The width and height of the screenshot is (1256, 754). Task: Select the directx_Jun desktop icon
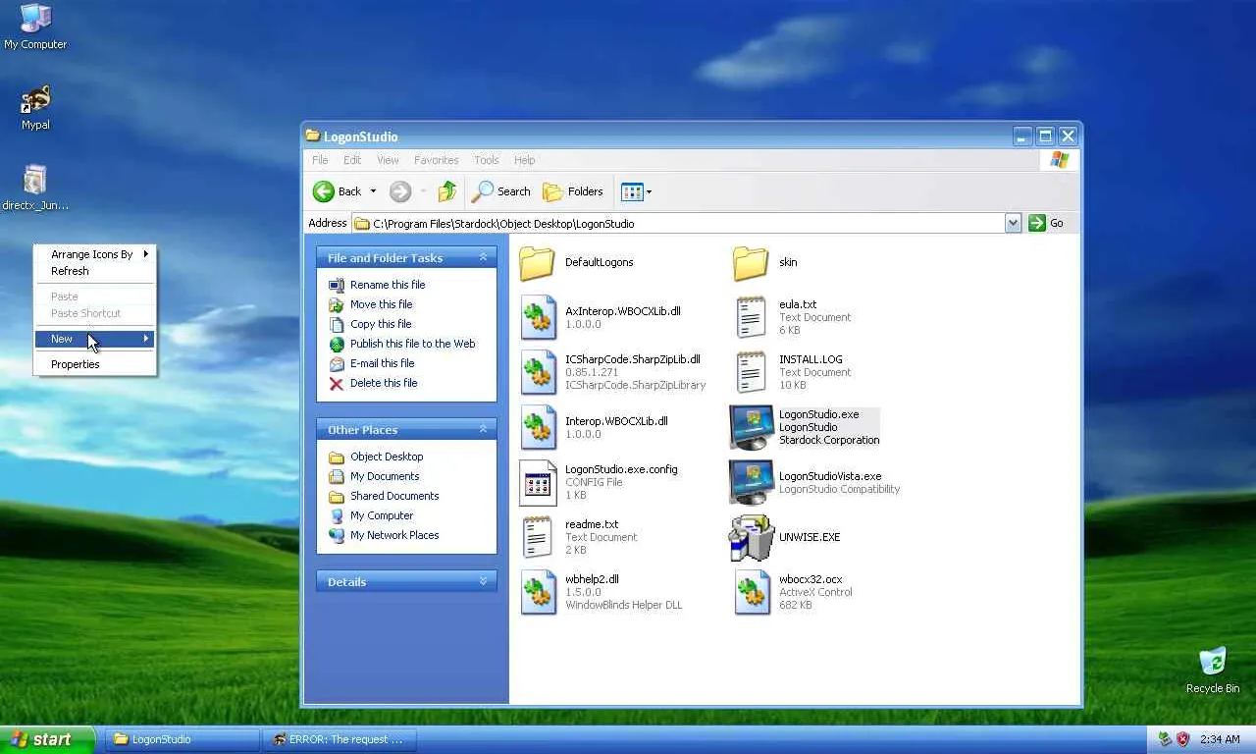pos(35,188)
